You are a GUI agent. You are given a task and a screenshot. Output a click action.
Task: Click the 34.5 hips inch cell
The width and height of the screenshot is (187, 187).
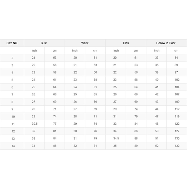116,138
